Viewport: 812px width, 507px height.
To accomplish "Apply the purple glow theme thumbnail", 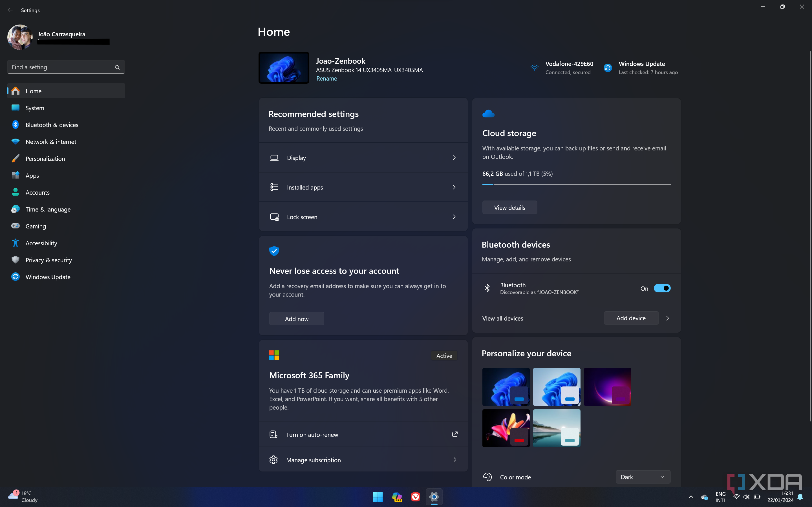I will [x=607, y=387].
